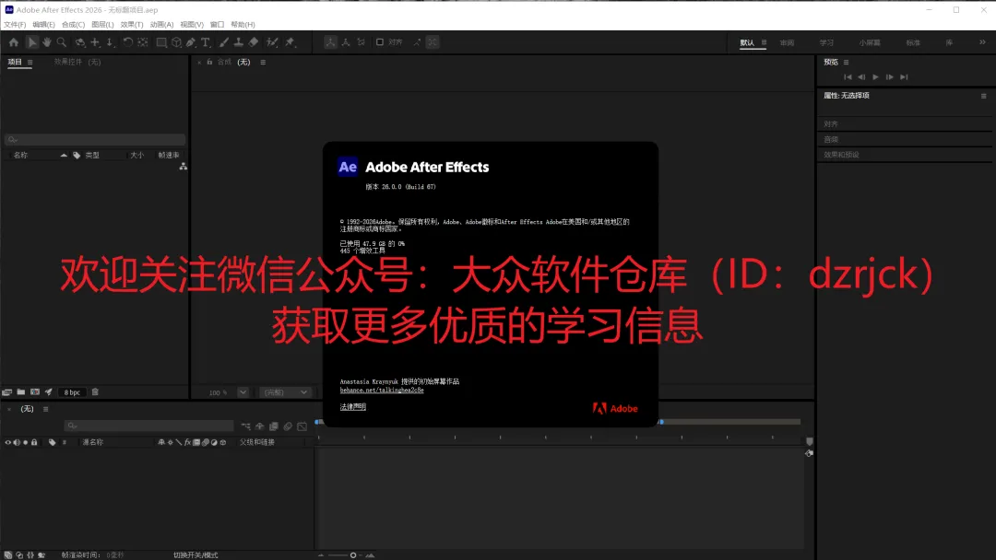Click the interpret footage icon in Project panel
Image resolution: width=996 pixels, height=560 pixels.
[7, 392]
